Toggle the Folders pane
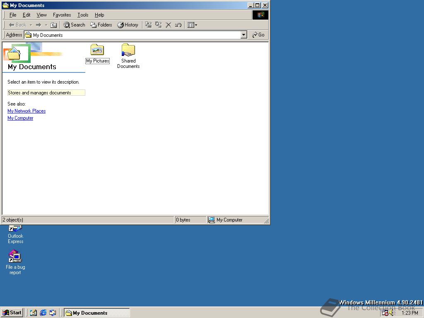Screen dimensions: 424x318 click(x=101, y=25)
